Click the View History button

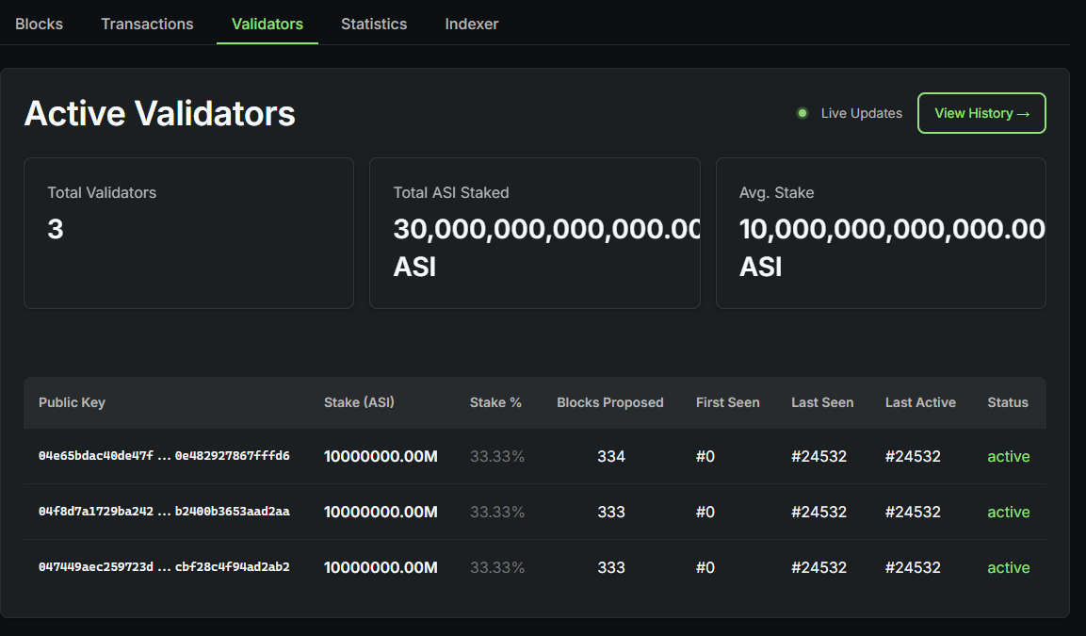click(x=981, y=112)
